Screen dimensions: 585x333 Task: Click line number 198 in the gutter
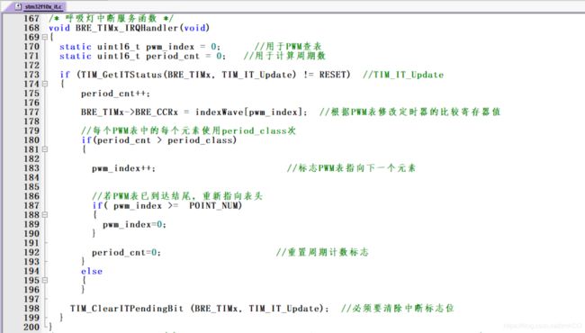[x=31, y=309]
